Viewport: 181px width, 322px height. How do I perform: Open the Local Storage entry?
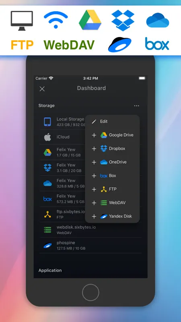(90, 122)
